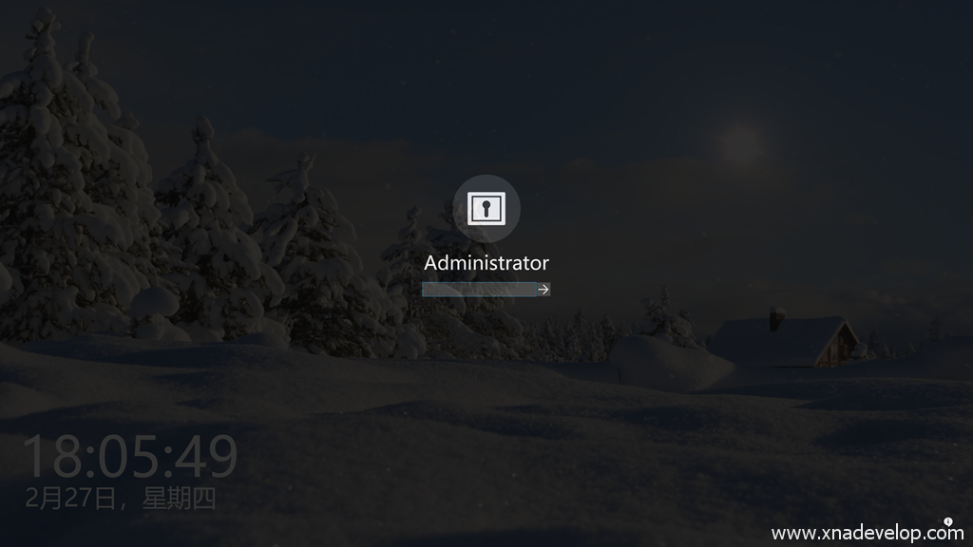
Task: Click the small snowy tree beside the cabin
Action: 665,318
